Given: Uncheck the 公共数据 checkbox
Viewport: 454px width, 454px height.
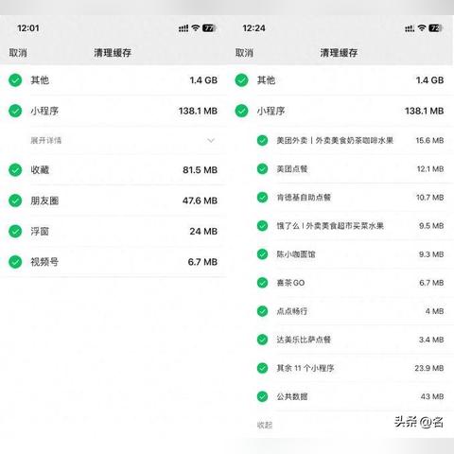Looking at the screenshot, I should [x=262, y=396].
